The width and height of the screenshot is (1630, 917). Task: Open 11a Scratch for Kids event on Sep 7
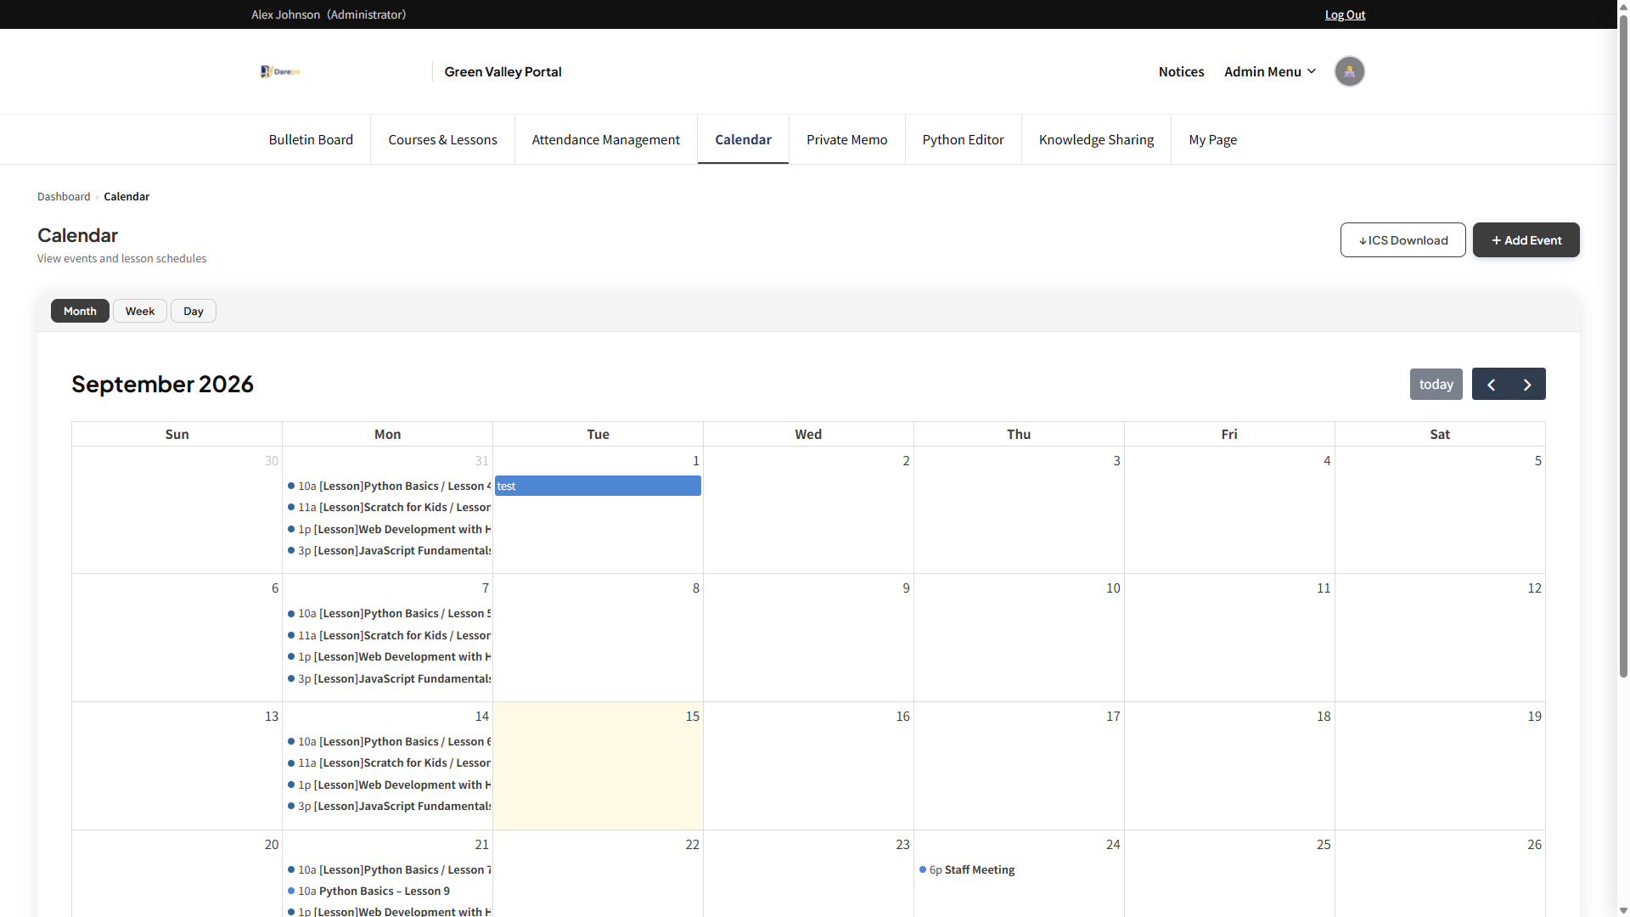pyautogui.click(x=389, y=635)
